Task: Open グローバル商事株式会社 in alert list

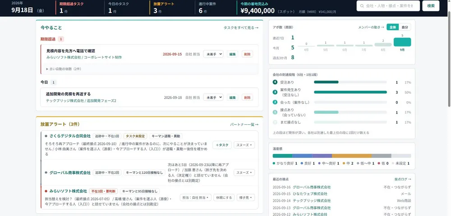Action: point(70,173)
